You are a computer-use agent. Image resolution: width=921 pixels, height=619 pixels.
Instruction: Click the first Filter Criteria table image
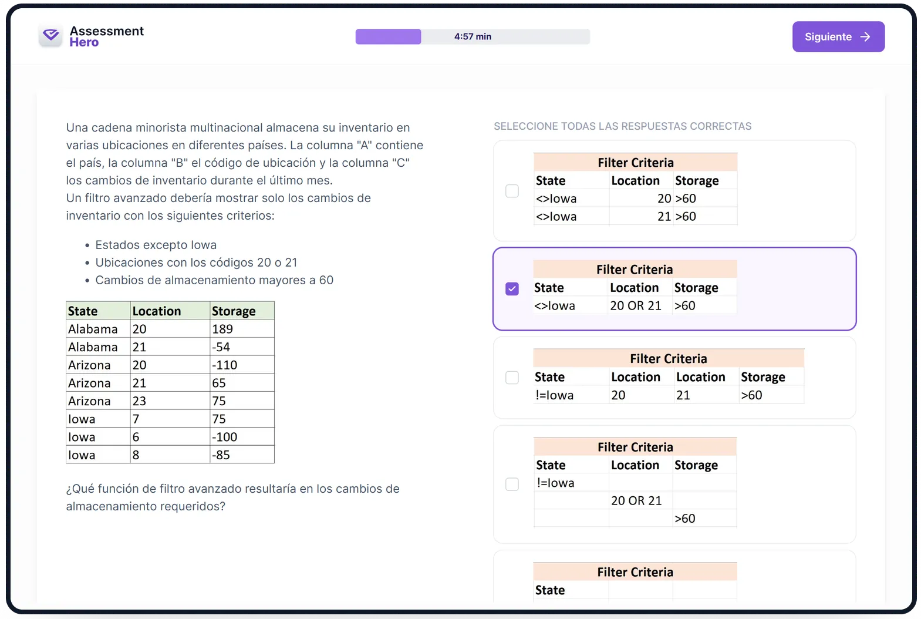(635, 189)
